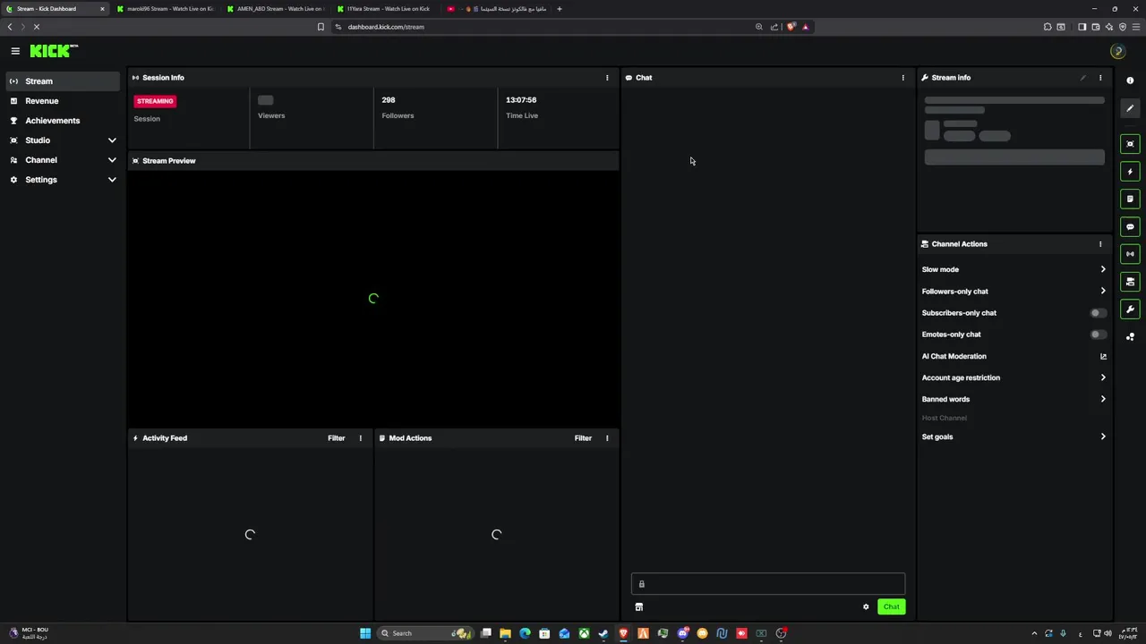Toggle Subscribers-only chat switch
The width and height of the screenshot is (1146, 644).
tap(1098, 313)
